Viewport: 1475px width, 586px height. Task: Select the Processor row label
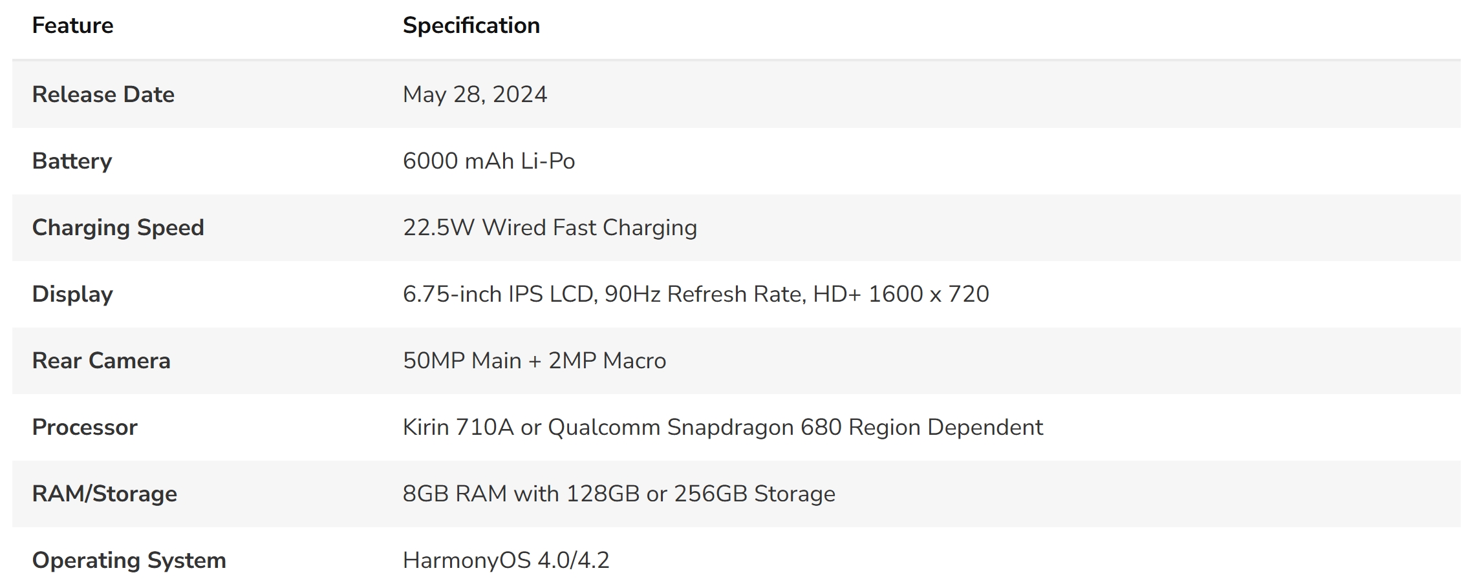[85, 427]
